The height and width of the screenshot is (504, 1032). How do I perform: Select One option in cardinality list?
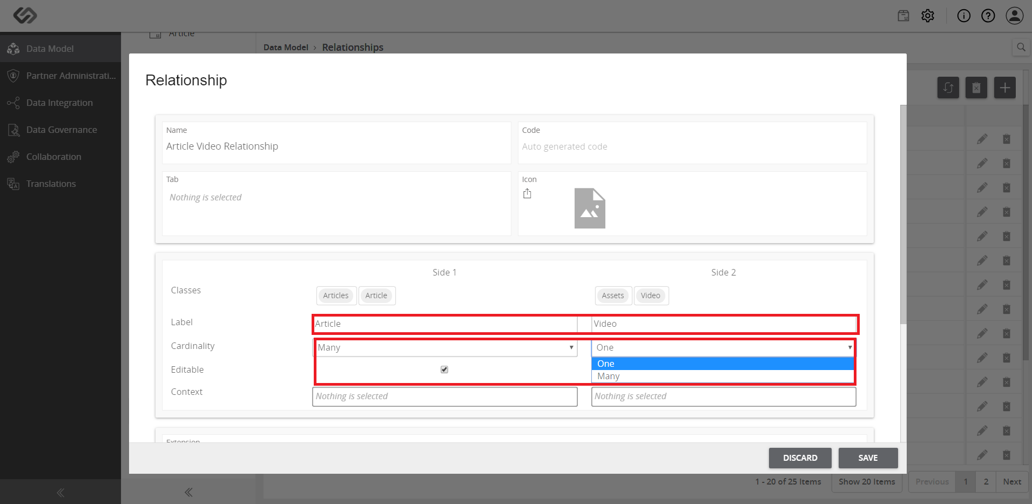(723, 364)
